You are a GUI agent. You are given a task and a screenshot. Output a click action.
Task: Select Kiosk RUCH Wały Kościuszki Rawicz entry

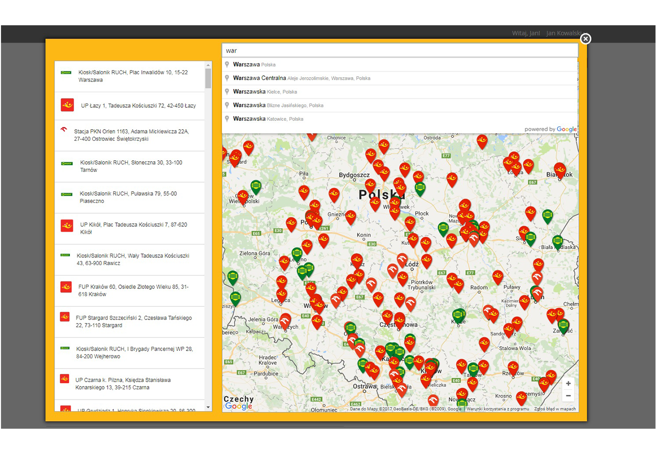click(x=130, y=260)
